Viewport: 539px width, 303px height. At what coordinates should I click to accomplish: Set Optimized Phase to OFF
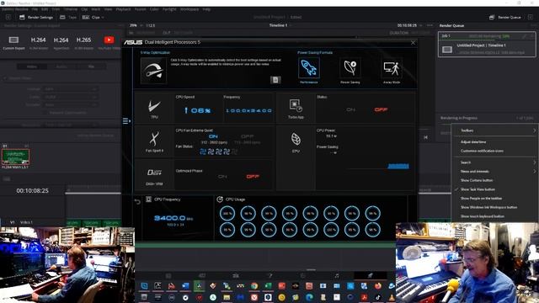[x=253, y=176]
